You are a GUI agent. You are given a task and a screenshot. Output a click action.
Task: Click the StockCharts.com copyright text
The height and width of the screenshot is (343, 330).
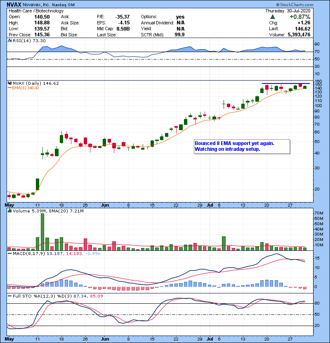(x=295, y=5)
